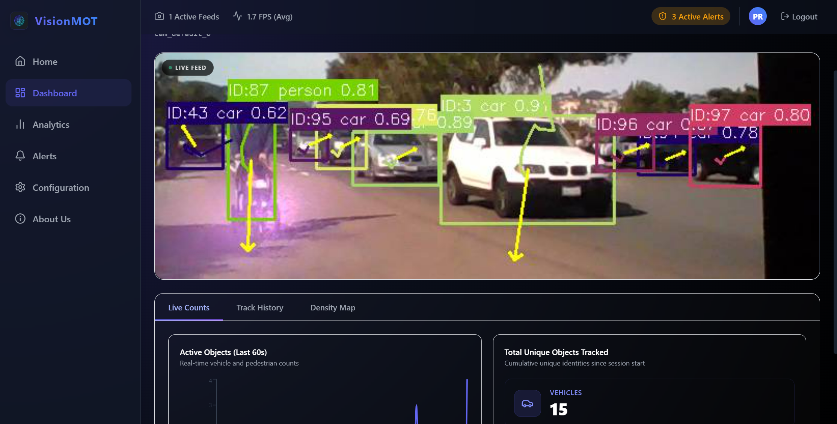This screenshot has height=424, width=837.
Task: Open the Home page
Action: [68, 61]
